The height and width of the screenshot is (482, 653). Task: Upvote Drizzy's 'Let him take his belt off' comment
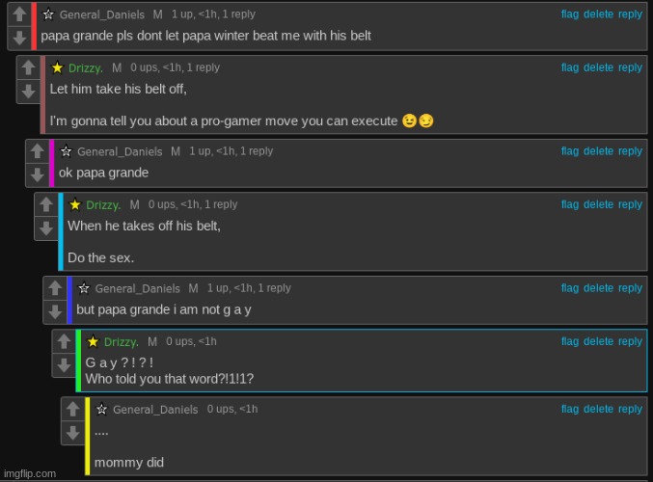[28, 67]
